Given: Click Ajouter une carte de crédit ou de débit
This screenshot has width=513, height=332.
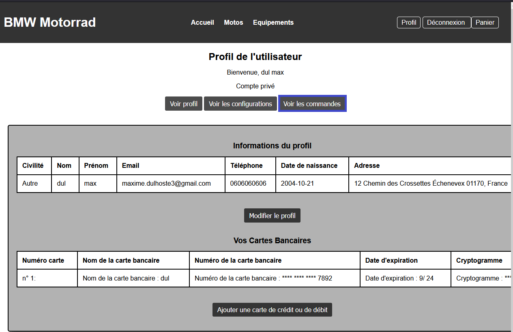Looking at the screenshot, I should tap(272, 310).
